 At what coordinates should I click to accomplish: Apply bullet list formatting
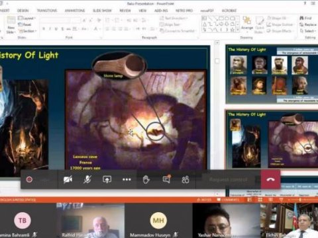pos(108,20)
